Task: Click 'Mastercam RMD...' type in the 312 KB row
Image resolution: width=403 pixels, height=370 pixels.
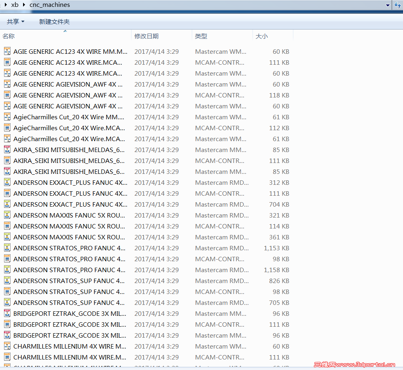Action: (x=222, y=183)
